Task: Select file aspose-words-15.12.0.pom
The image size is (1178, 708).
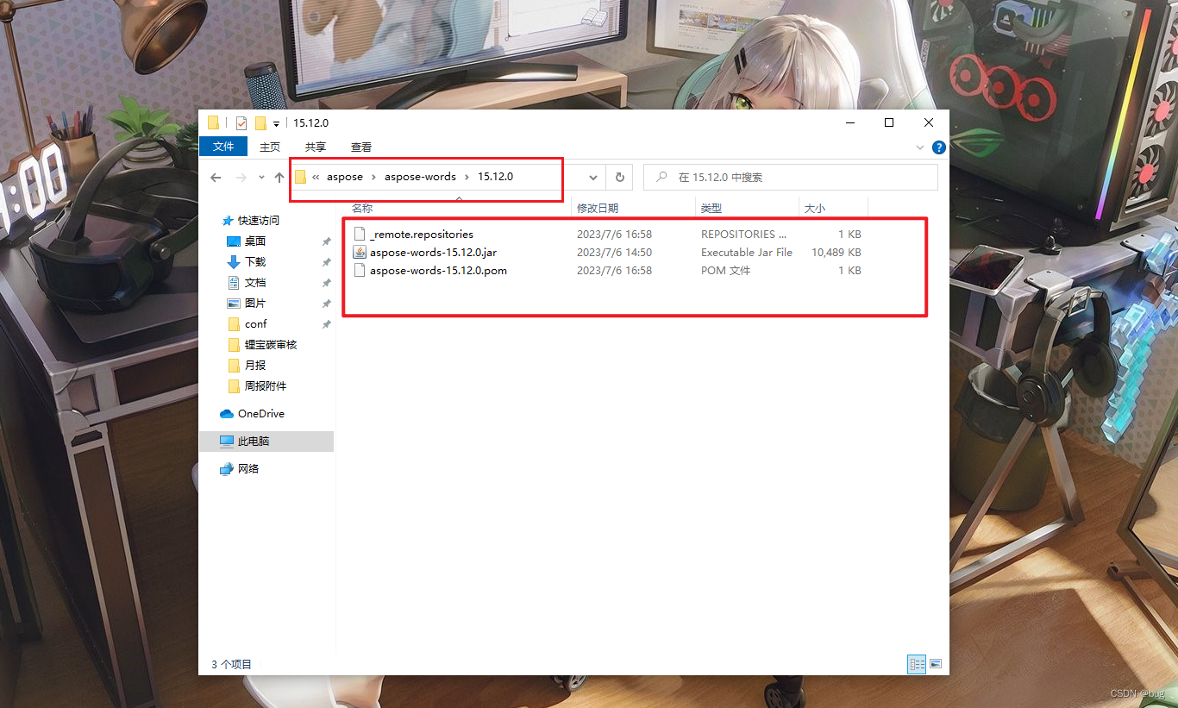Action: tap(438, 270)
